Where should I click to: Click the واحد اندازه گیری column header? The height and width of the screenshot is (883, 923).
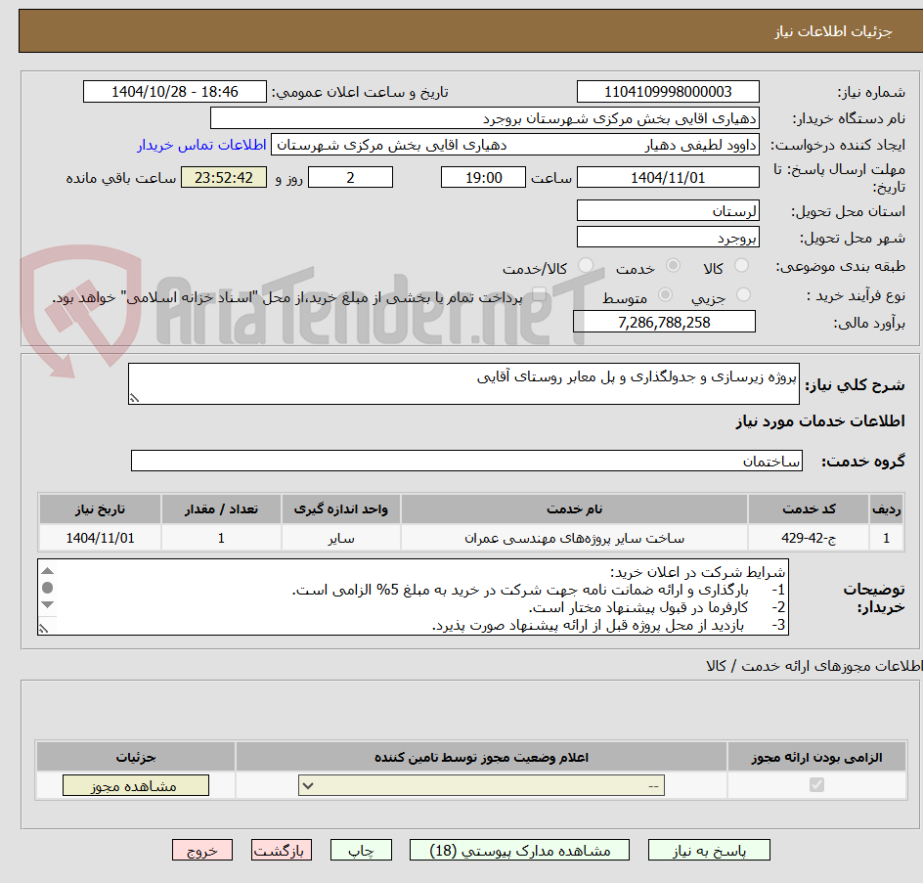341,508
